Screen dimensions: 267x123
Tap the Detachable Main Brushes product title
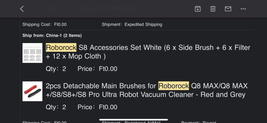tap(147, 90)
